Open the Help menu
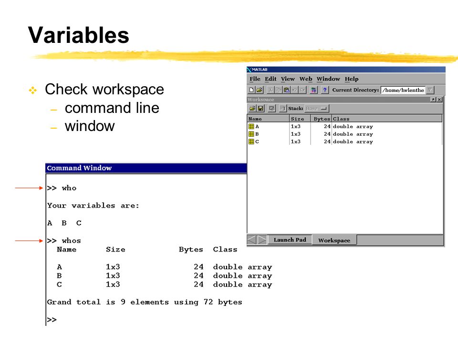 (x=352, y=79)
